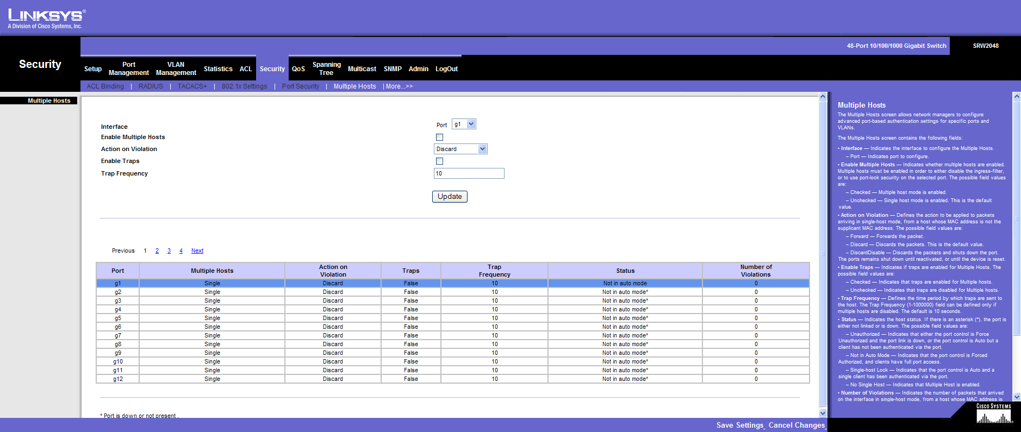Viewport: 1021px width, 432px height.
Task: Focus the Trap Frequency input field
Action: click(x=469, y=173)
